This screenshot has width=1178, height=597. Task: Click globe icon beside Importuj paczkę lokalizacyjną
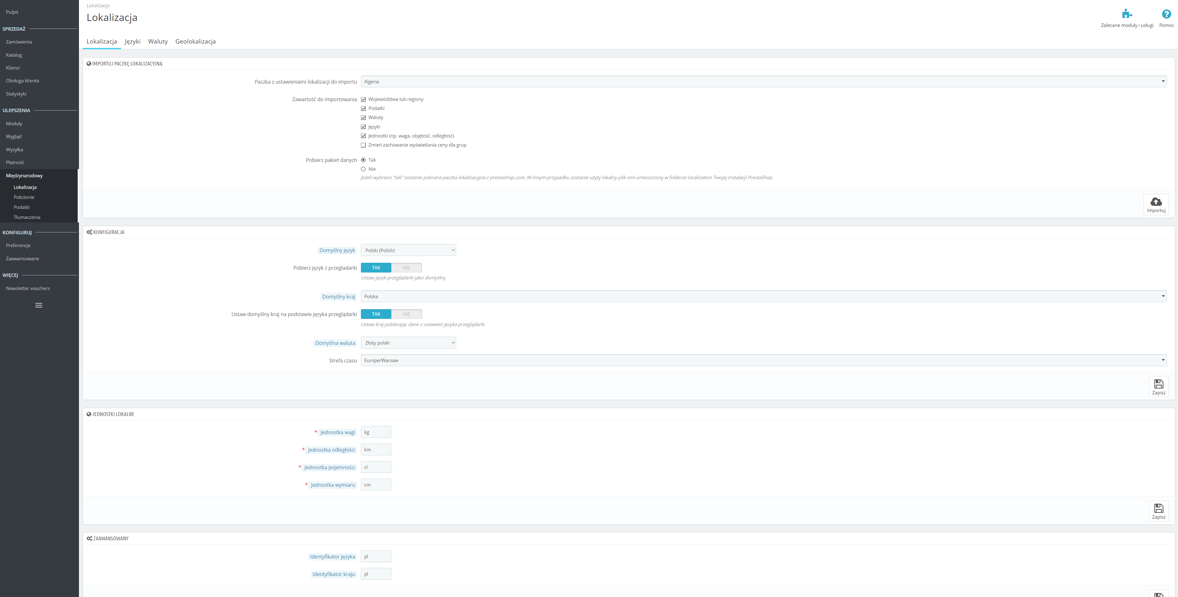[89, 64]
